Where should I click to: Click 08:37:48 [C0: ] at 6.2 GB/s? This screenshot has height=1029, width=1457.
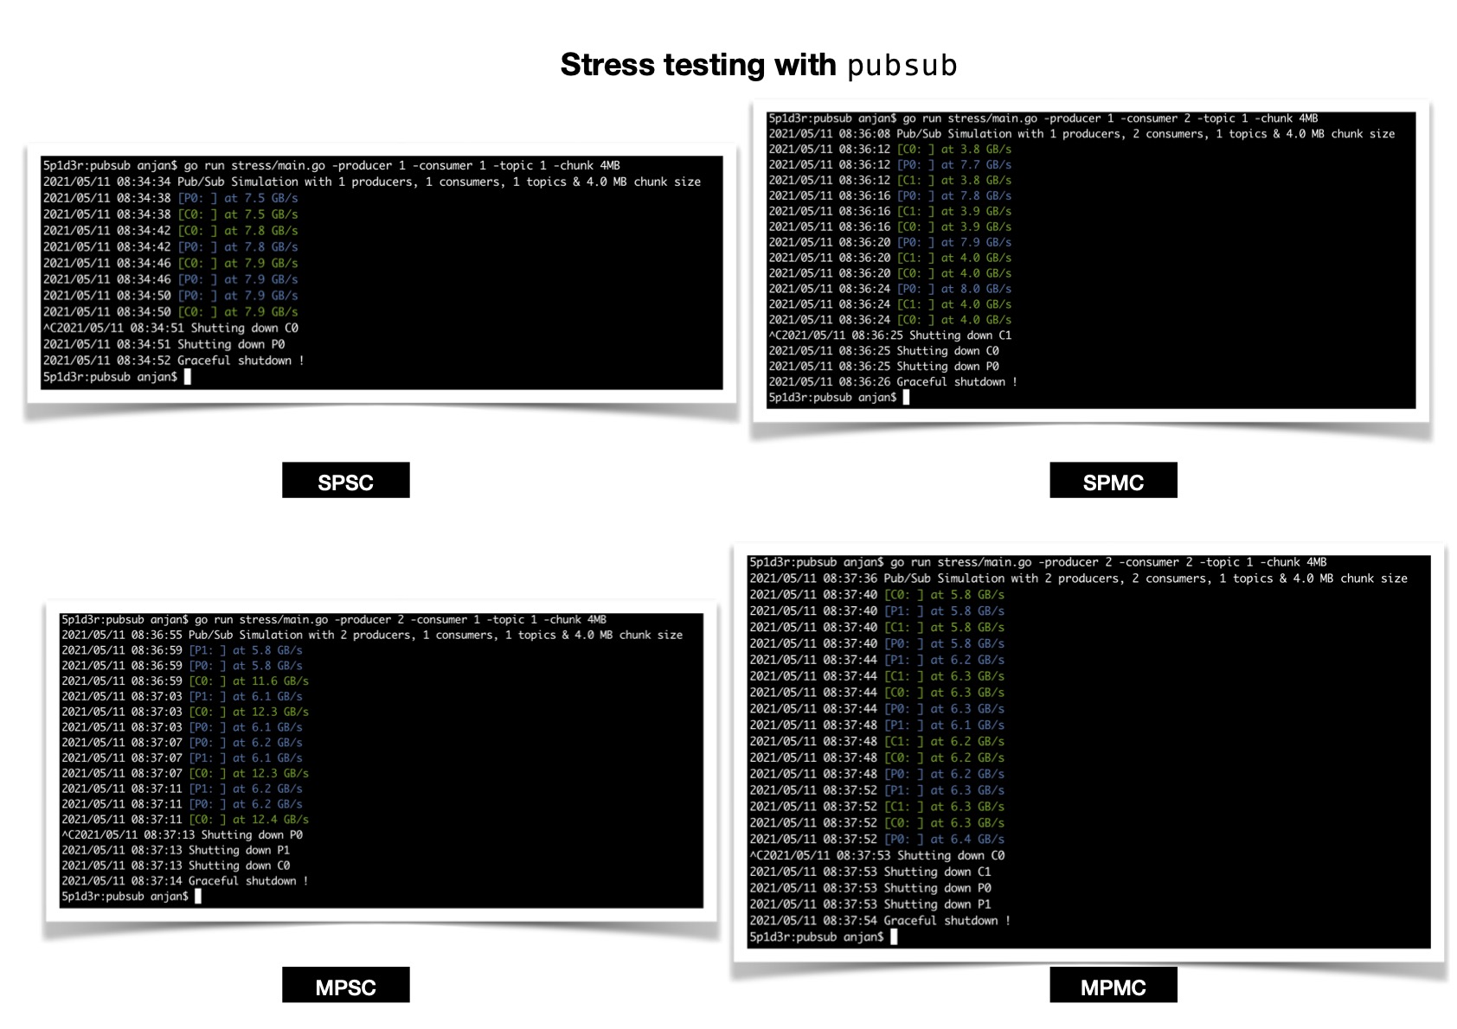click(877, 757)
